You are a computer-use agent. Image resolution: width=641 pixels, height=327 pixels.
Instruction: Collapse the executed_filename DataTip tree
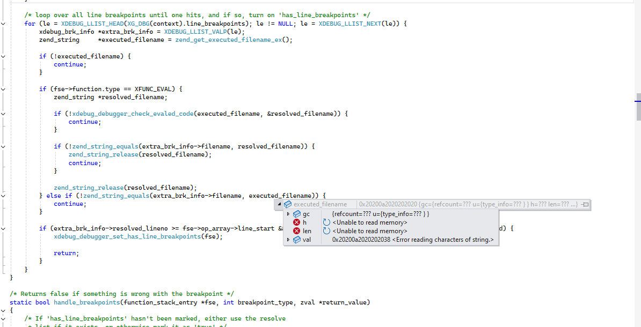point(280,204)
